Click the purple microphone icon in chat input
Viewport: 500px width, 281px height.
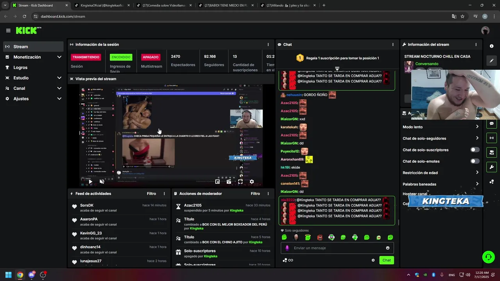[x=287, y=248]
